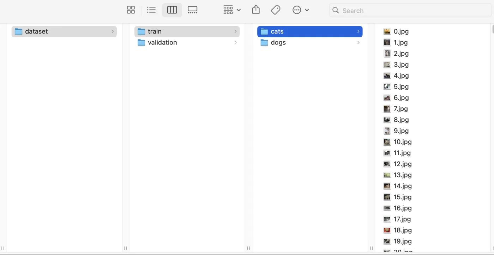The height and width of the screenshot is (255, 494).
Task: Click column handle below dataset column
Action: click(x=126, y=248)
